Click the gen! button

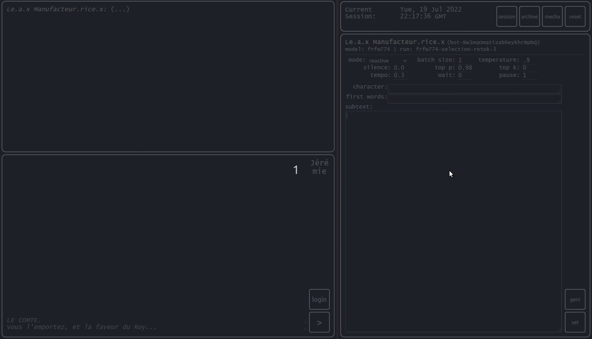[x=575, y=299]
